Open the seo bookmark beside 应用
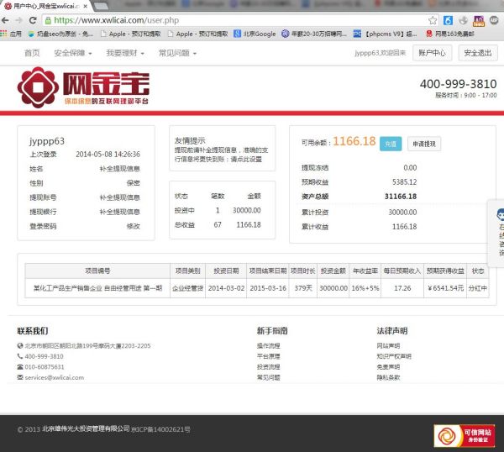This screenshot has height=452, width=504. [x=61, y=34]
